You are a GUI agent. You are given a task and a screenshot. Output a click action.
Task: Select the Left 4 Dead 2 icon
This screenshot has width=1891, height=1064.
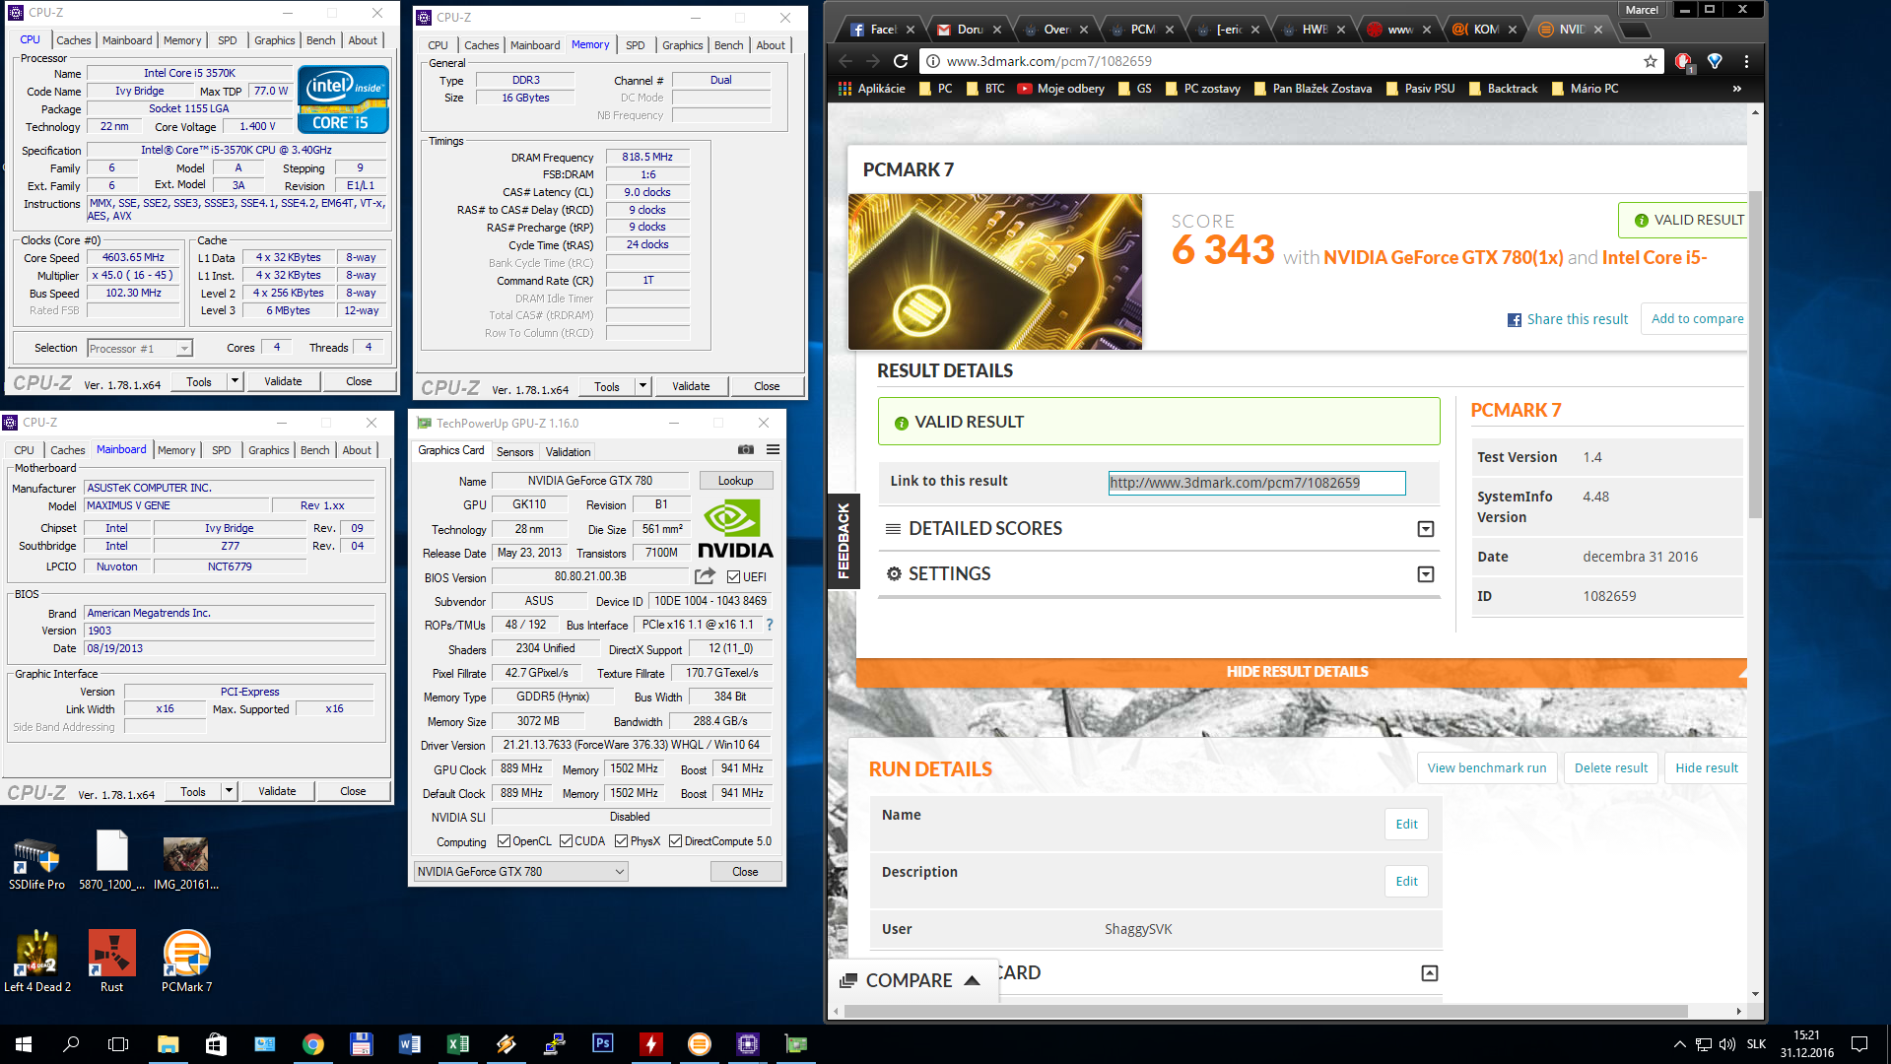(x=36, y=961)
